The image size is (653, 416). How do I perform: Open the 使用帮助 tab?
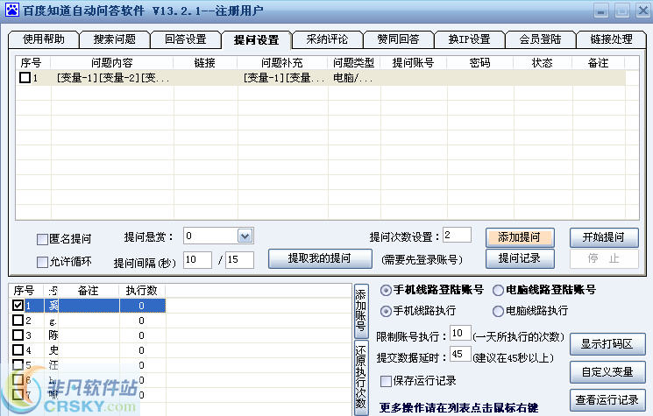click(x=43, y=39)
